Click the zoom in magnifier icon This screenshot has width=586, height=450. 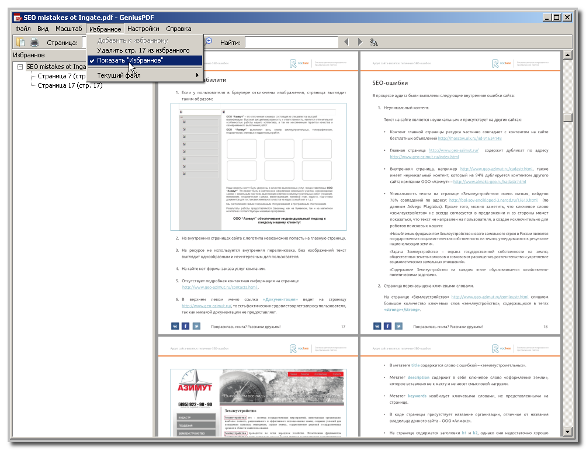pos(209,41)
